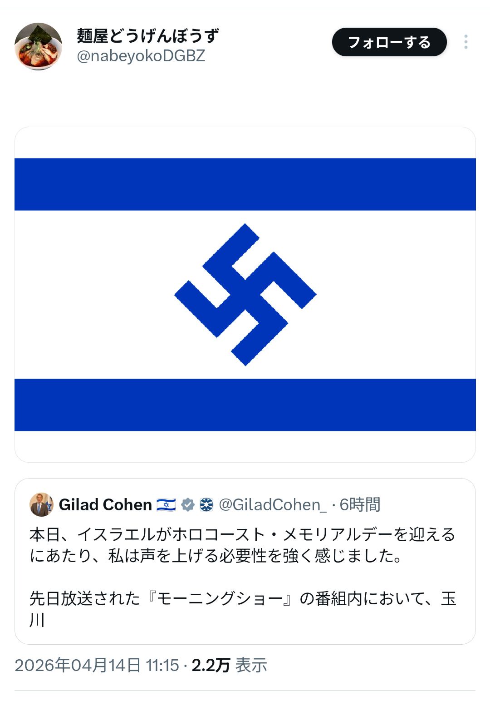Click the gray verified checkmark badge
This screenshot has height=706, width=490.
187,504
